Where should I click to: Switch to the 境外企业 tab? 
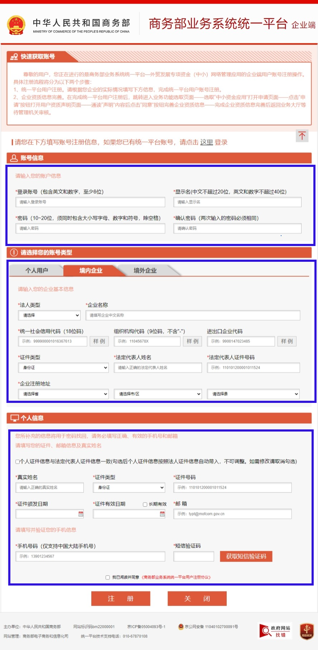coord(145,270)
